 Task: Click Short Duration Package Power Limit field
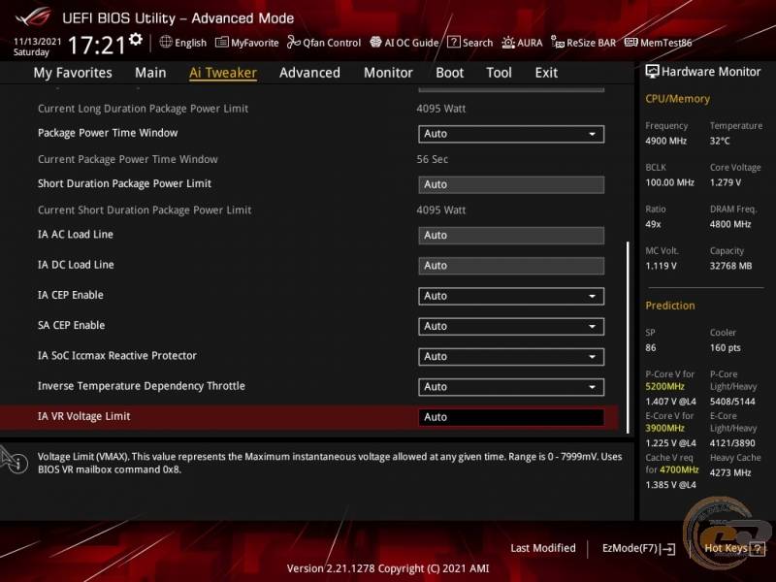(511, 184)
